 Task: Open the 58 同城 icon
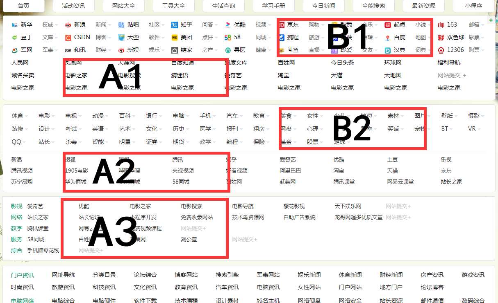click(228, 38)
